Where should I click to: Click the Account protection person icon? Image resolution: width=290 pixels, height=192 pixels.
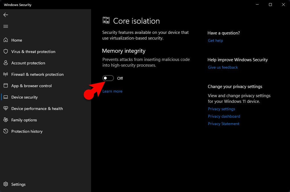(x=6, y=63)
